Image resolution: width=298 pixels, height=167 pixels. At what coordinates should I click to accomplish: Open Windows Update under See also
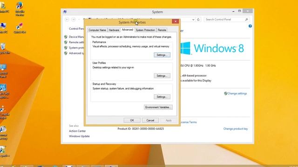(x=79, y=136)
